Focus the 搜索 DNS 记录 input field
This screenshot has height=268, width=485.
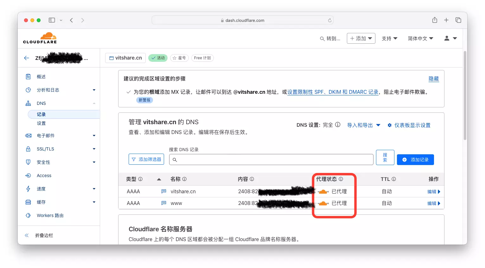coord(271,159)
